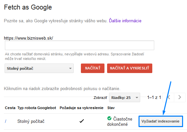Click the black render-requested checkmark
Screen dimensions: 187x132
[82, 121]
